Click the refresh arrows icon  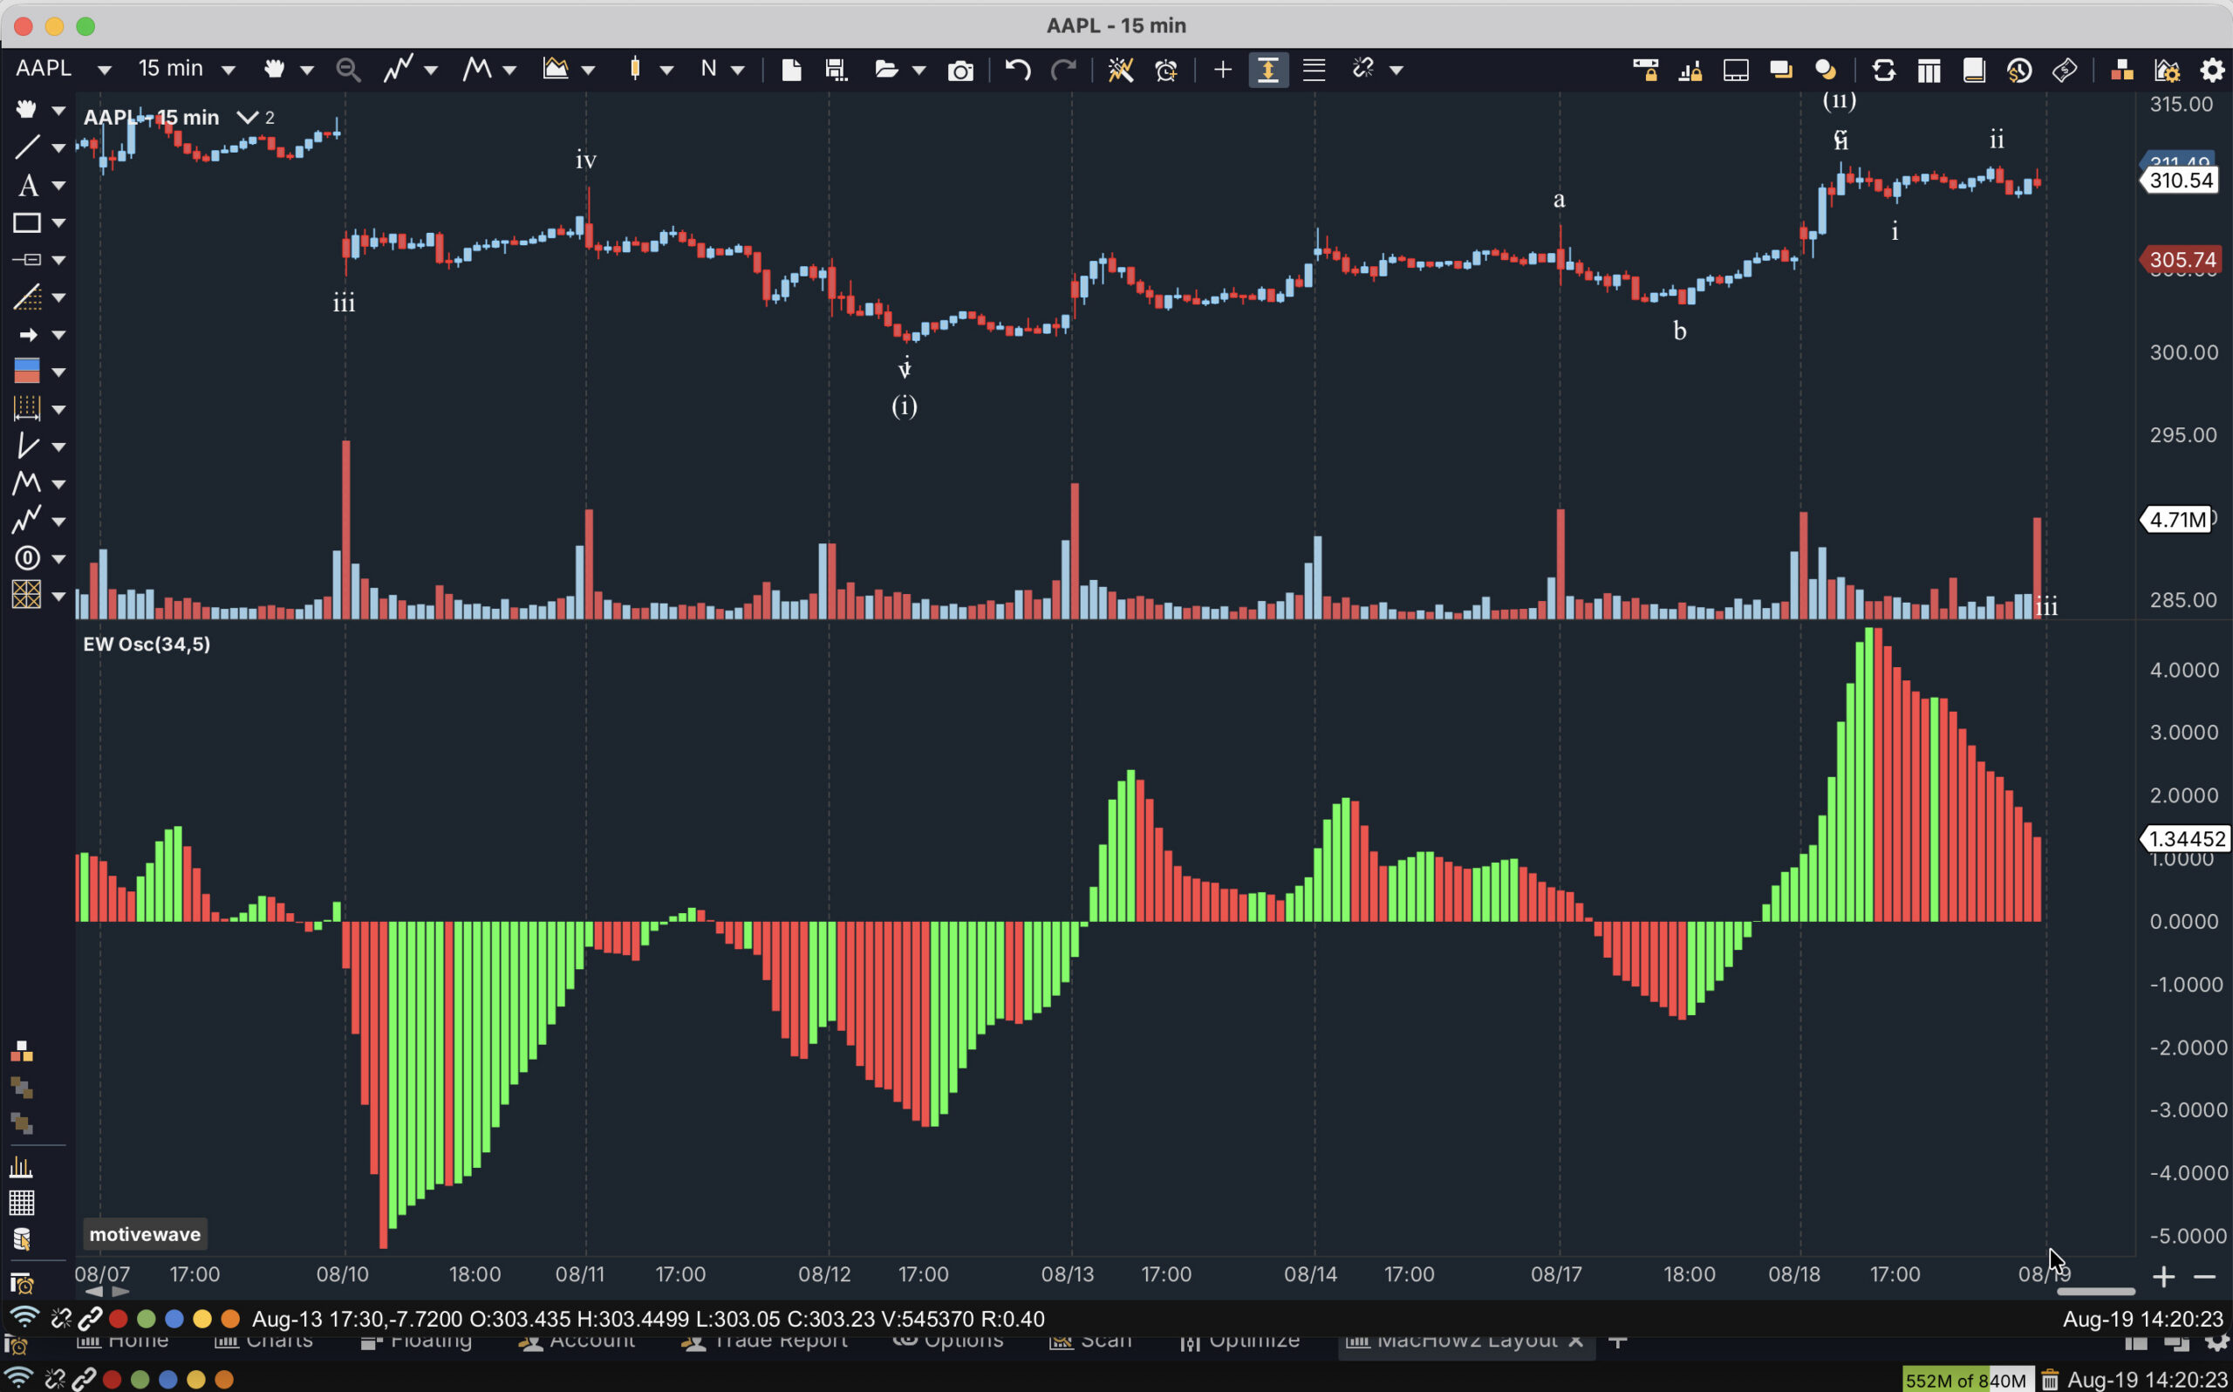tap(1883, 71)
